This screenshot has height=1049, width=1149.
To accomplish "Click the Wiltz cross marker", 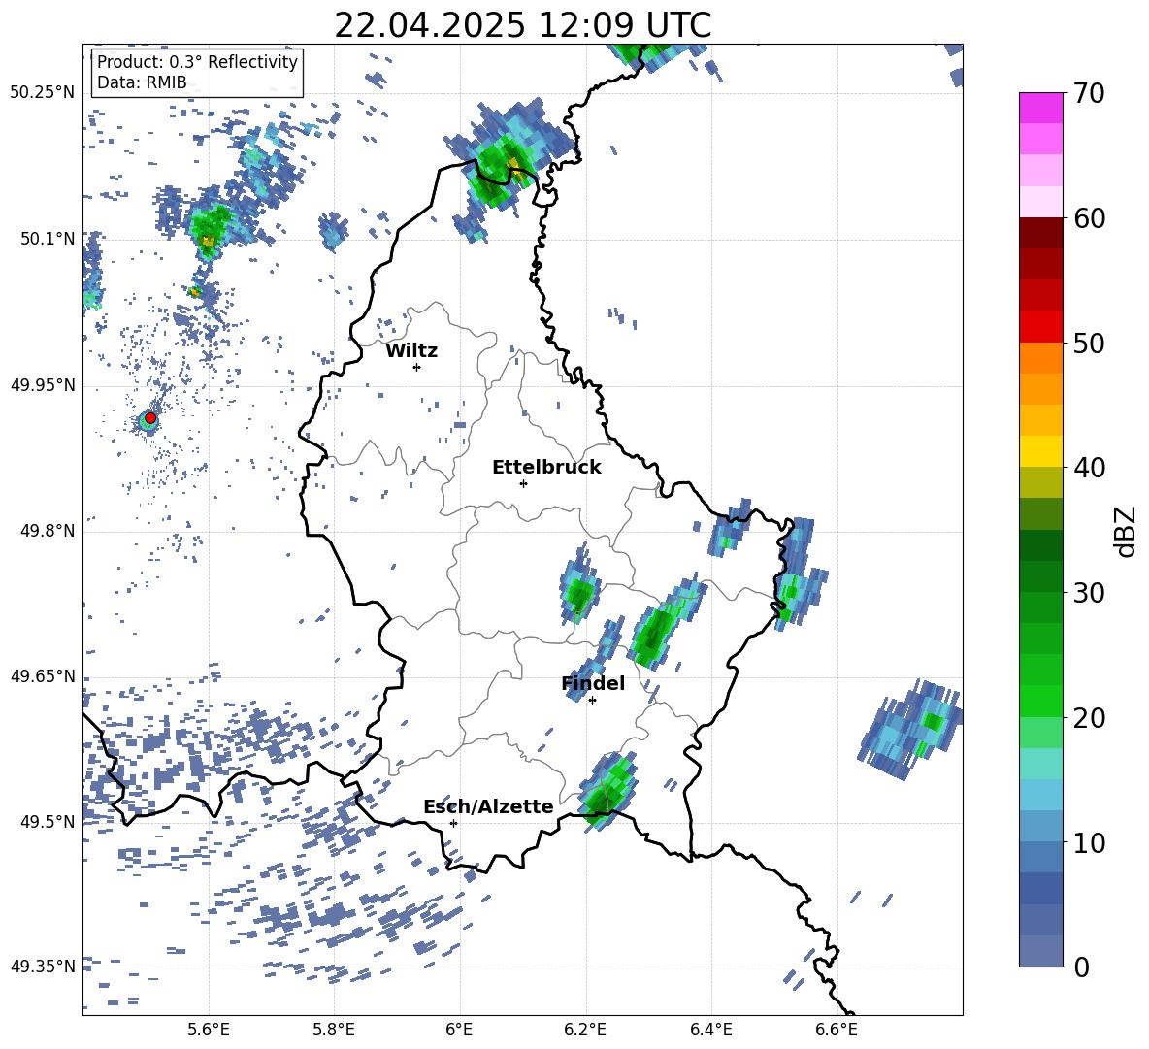I will coord(417,367).
